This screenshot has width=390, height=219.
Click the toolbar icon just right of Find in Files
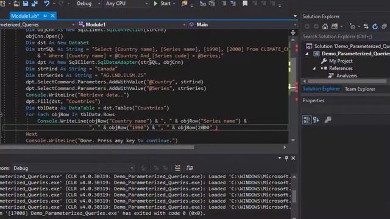pos(203,4)
